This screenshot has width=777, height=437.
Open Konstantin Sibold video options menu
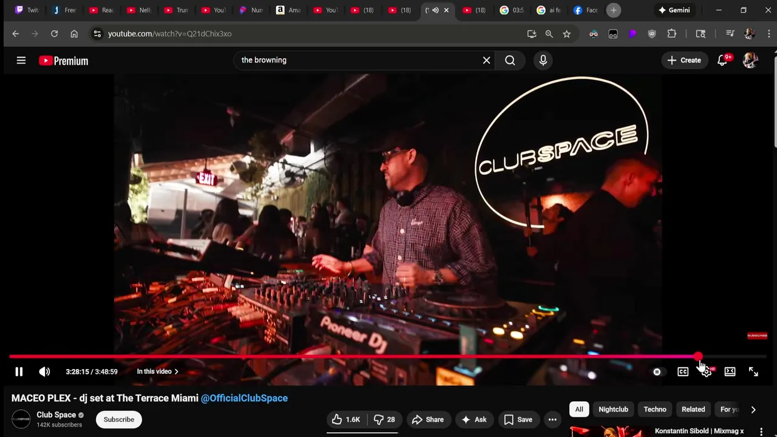click(x=761, y=432)
